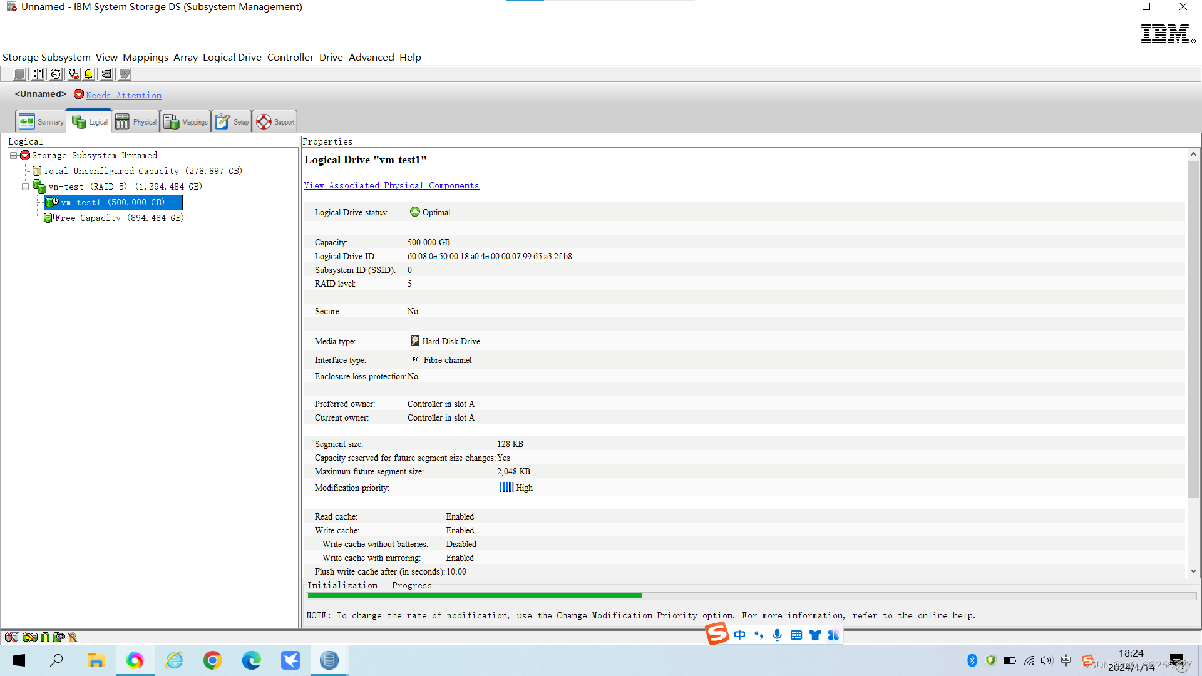Open the event log book toolbar icon
The height and width of the screenshot is (676, 1202).
[38, 74]
